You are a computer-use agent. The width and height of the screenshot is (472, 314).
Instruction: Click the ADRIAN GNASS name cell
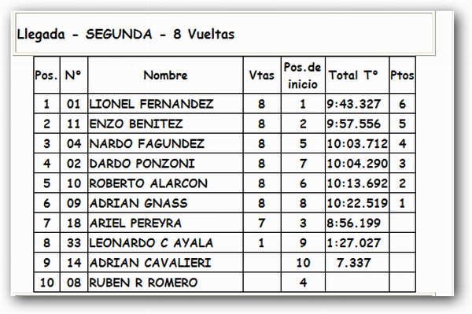(x=165, y=203)
